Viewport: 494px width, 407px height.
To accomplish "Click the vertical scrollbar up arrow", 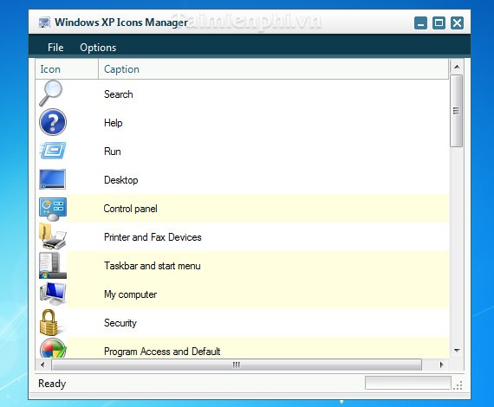I will coord(457,67).
